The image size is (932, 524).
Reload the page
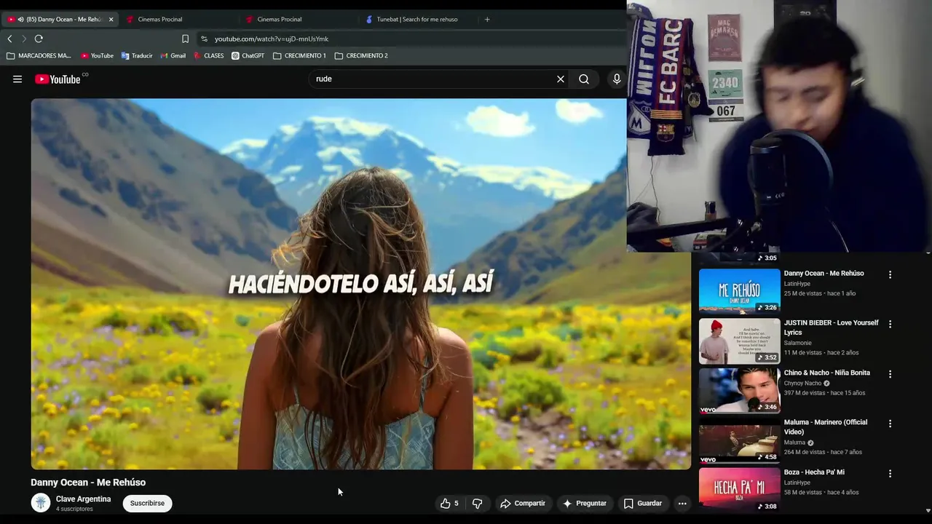pos(39,39)
